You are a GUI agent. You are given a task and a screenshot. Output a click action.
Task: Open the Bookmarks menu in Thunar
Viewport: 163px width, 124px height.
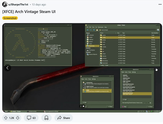(101, 27)
